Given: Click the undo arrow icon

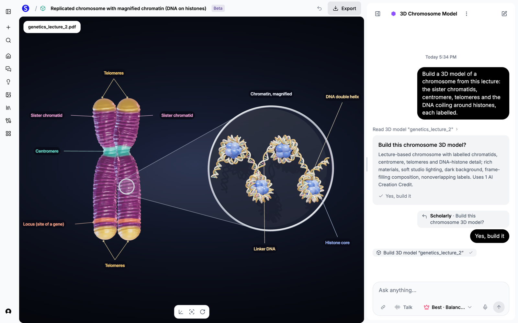Looking at the screenshot, I should click(320, 8).
